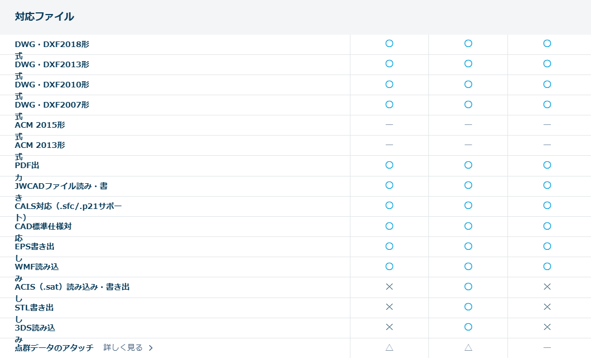Select the DWG・DXF2013形式 row label
This screenshot has width=591, height=358.
[52, 64]
